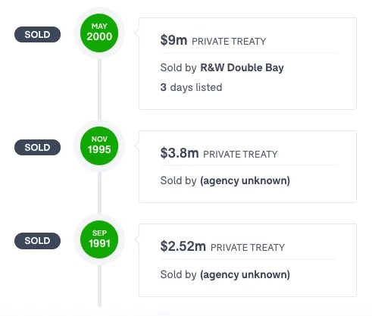Viewport: 372px width, 316px height.
Task: Click timeline line between 1995 and 1991
Action: pos(99,192)
